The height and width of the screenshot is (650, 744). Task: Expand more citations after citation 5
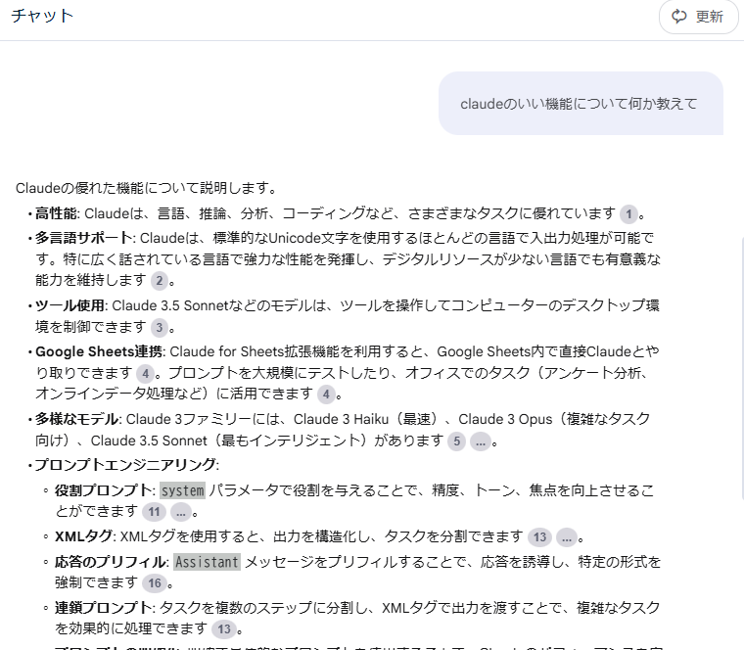click(481, 441)
